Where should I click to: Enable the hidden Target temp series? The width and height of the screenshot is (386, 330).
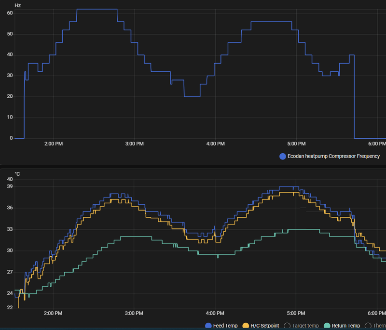(301, 326)
